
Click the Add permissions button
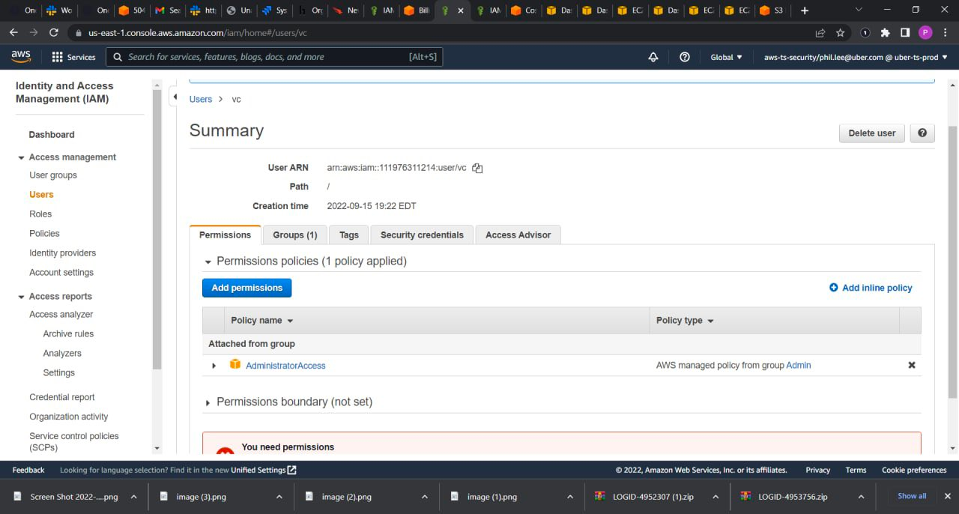click(246, 287)
